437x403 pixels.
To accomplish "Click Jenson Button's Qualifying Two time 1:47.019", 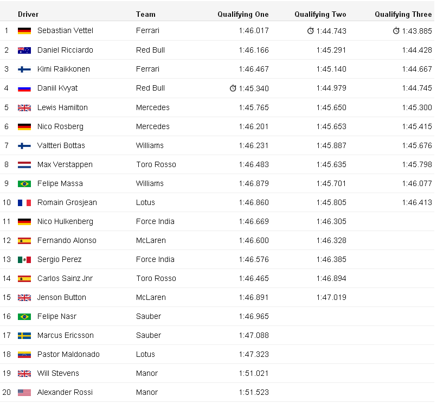I will (x=331, y=297).
